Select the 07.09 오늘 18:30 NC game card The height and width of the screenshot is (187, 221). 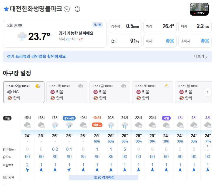(x=24, y=92)
